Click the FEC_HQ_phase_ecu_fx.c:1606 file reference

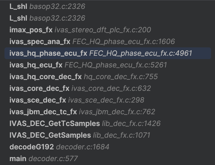[x=124, y=42]
